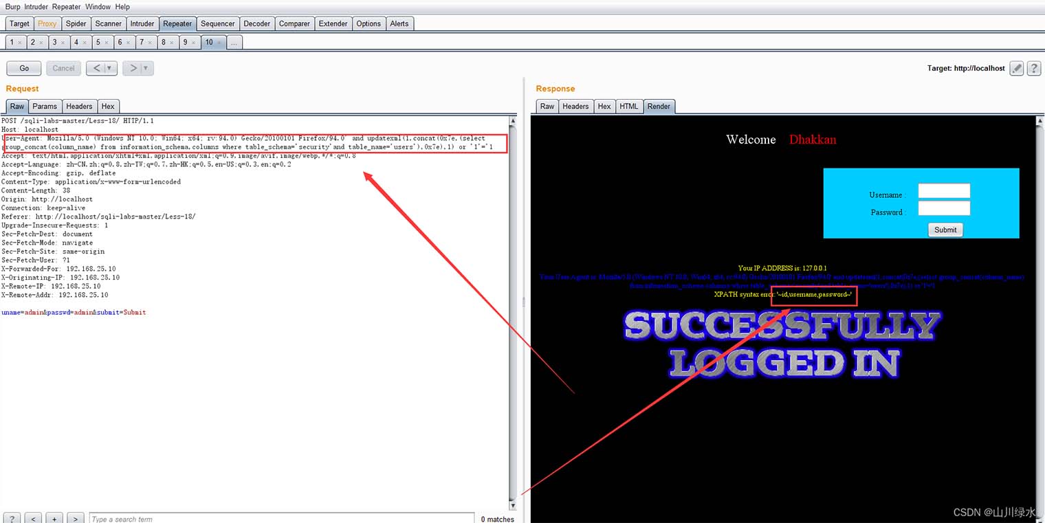Go to next search match button

pyautogui.click(x=76, y=518)
